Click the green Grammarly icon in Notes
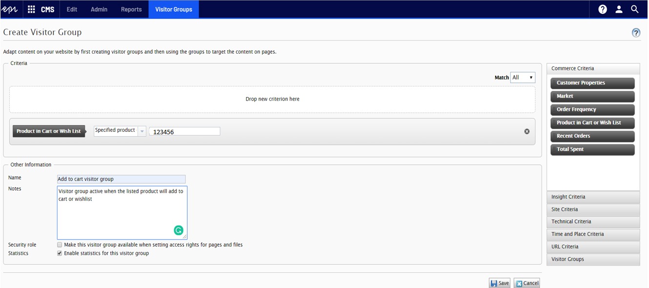Image resolution: width=649 pixels, height=288 pixels. 179,230
